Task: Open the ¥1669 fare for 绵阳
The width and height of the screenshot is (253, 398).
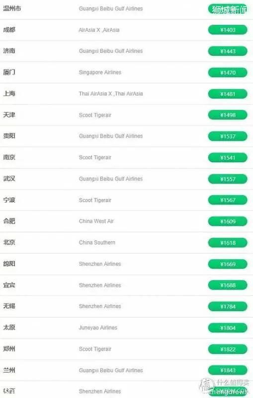Action: [x=228, y=264]
